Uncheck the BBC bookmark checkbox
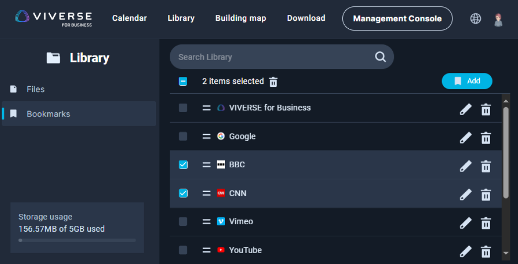The image size is (518, 264). [183, 165]
